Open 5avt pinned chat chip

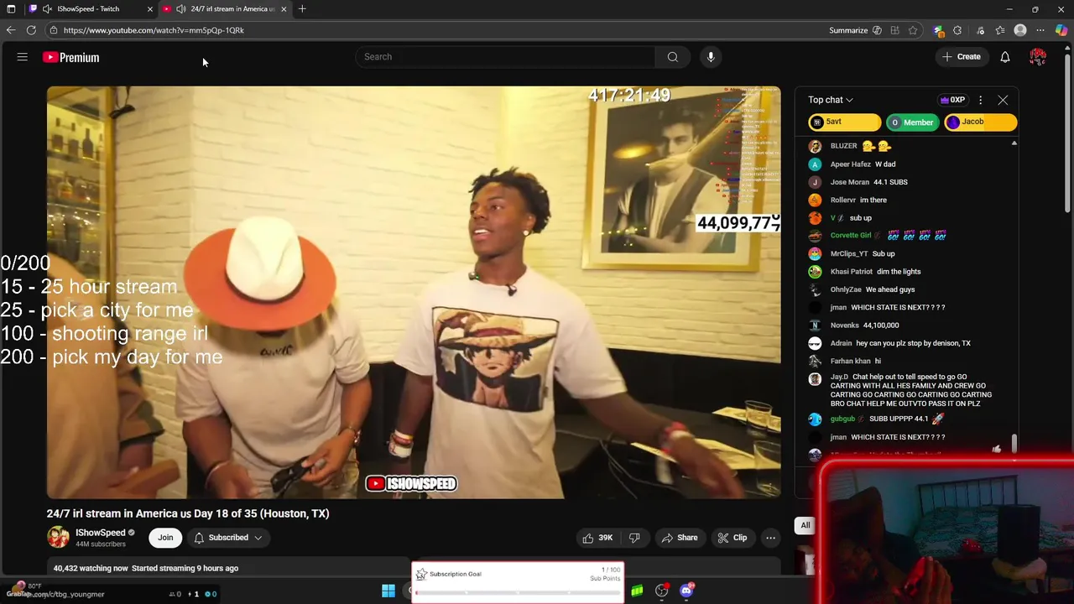pos(844,122)
